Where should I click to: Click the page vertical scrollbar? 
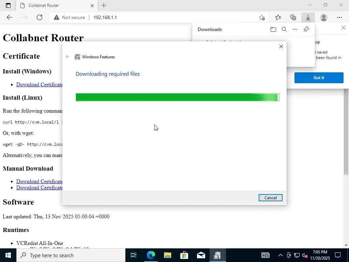click(x=346, y=131)
